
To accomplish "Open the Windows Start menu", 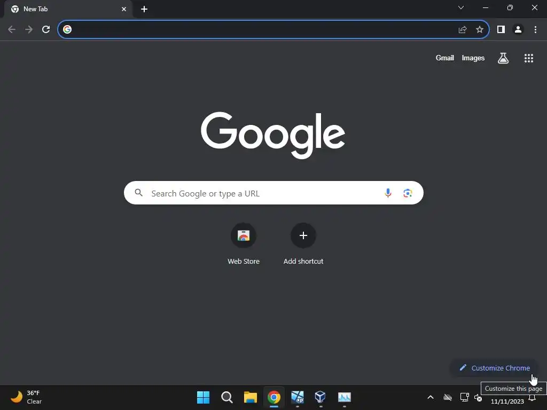I will pyautogui.click(x=204, y=397).
